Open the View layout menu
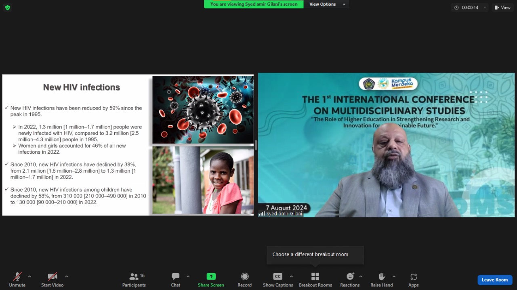Viewport: 517px width, 290px height. (x=502, y=8)
